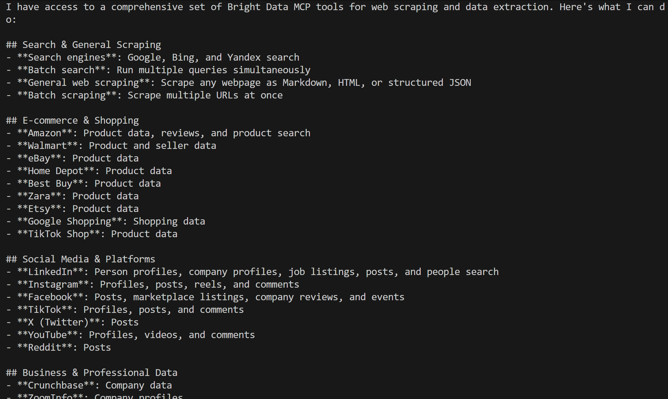Click the "Instagram" list entry
668x399 pixels.
click(53, 285)
